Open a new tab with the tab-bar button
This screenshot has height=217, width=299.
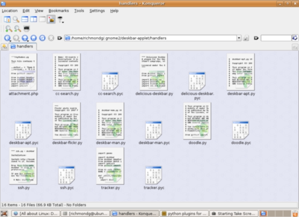(x=4, y=46)
